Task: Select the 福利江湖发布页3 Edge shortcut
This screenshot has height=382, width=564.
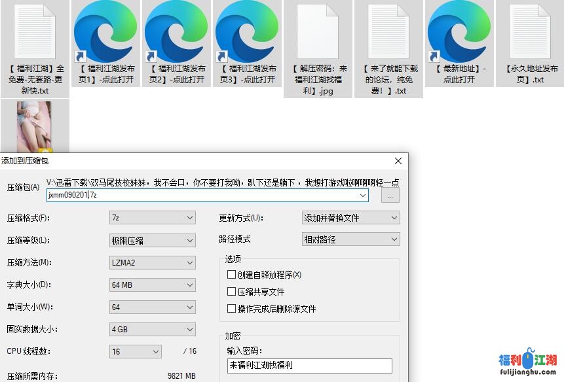Action: coord(247,33)
